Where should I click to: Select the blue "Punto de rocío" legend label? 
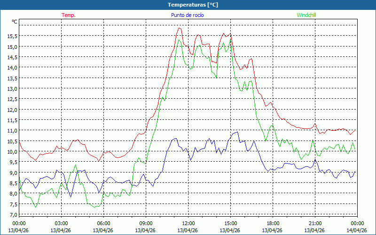(188, 15)
